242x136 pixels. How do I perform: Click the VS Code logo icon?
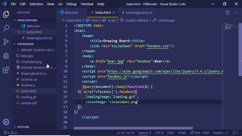(4, 4)
